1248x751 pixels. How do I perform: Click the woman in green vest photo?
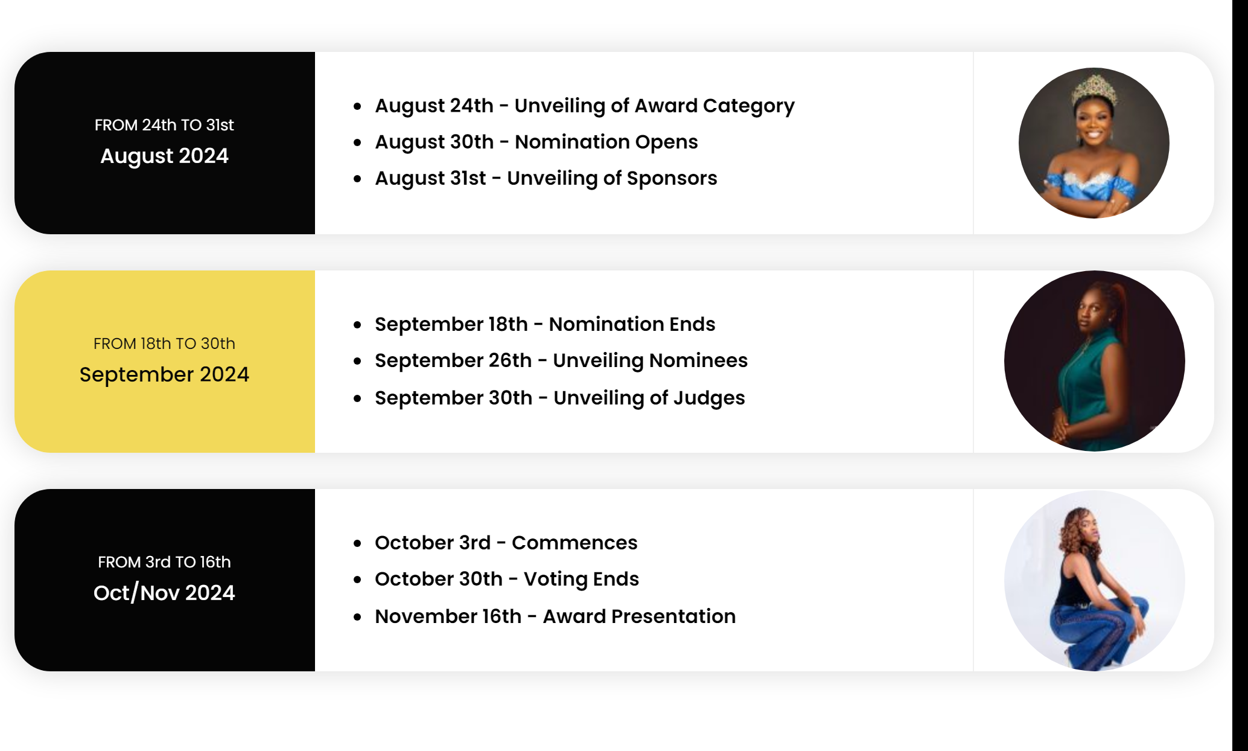click(1094, 361)
